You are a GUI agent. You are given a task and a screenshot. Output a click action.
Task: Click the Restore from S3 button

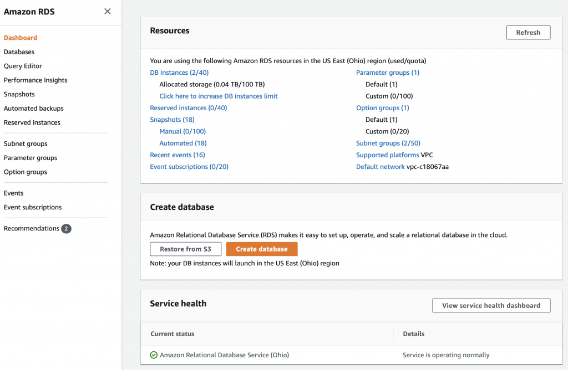click(x=185, y=249)
